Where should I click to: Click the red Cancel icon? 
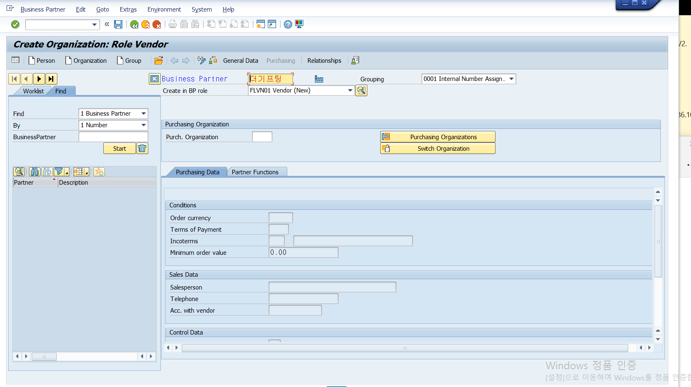(x=157, y=24)
